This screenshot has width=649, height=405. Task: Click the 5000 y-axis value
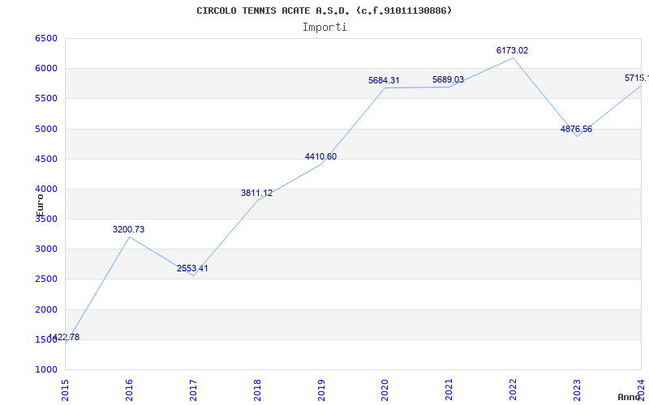[46, 129]
